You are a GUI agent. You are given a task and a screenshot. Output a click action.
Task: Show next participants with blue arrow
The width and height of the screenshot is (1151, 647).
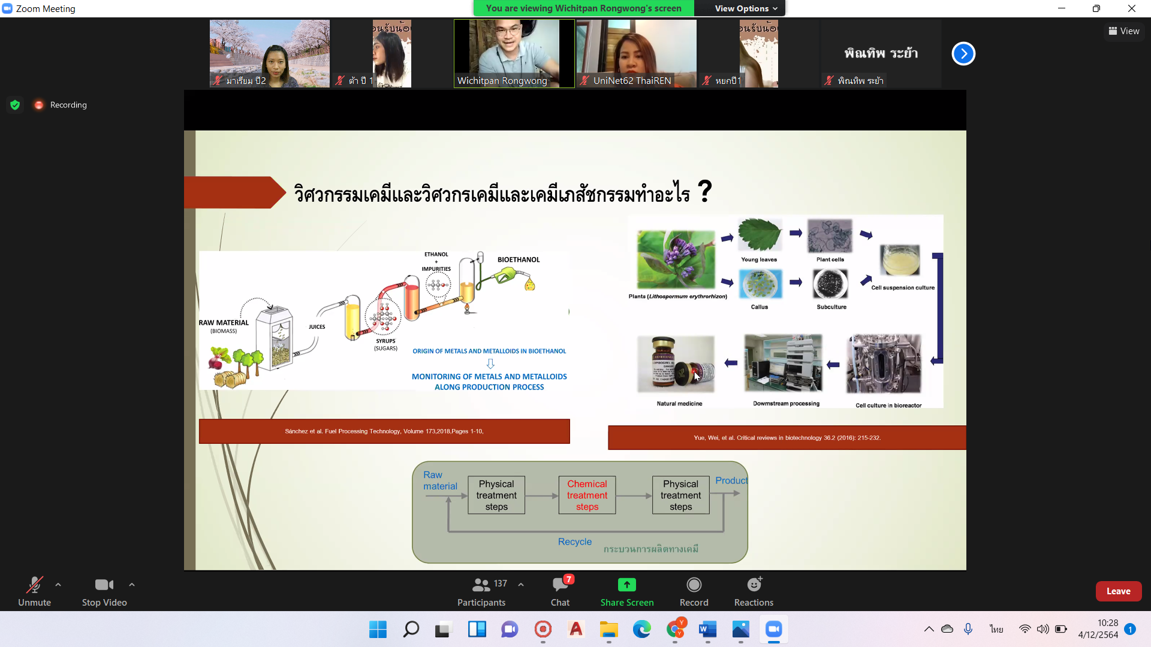(963, 54)
